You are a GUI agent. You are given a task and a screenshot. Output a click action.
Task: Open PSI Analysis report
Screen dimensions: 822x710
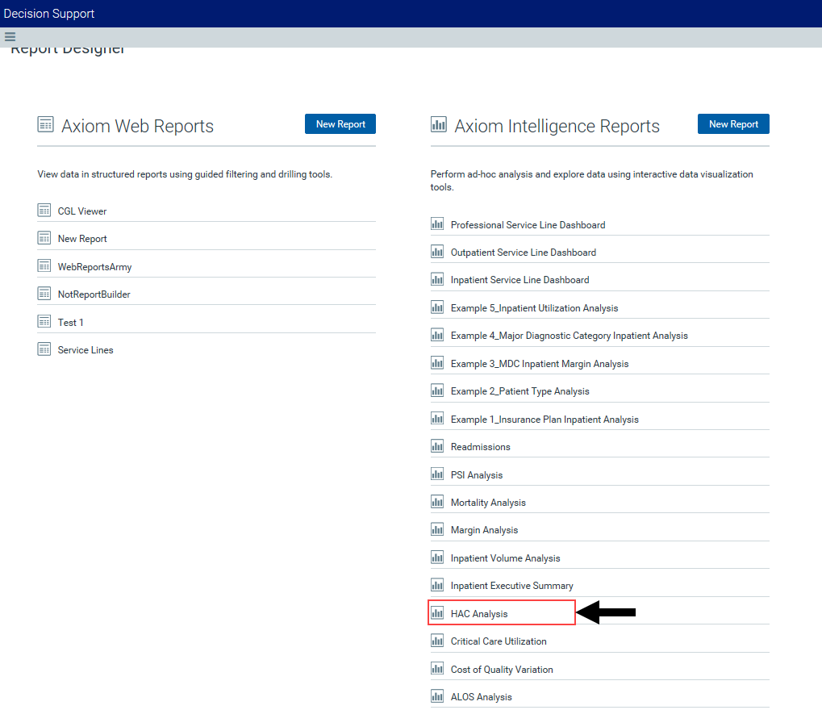pyautogui.click(x=477, y=475)
